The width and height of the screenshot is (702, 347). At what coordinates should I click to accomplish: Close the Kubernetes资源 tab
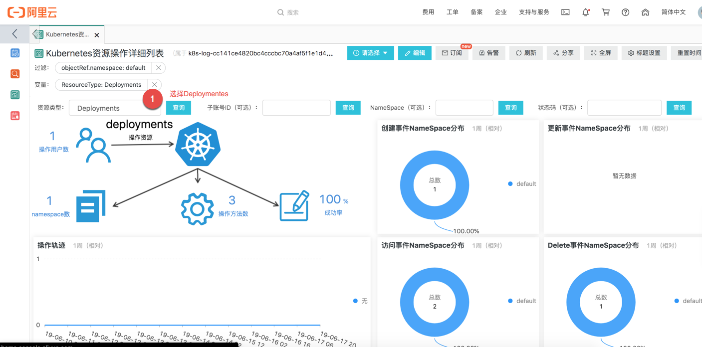[96, 35]
